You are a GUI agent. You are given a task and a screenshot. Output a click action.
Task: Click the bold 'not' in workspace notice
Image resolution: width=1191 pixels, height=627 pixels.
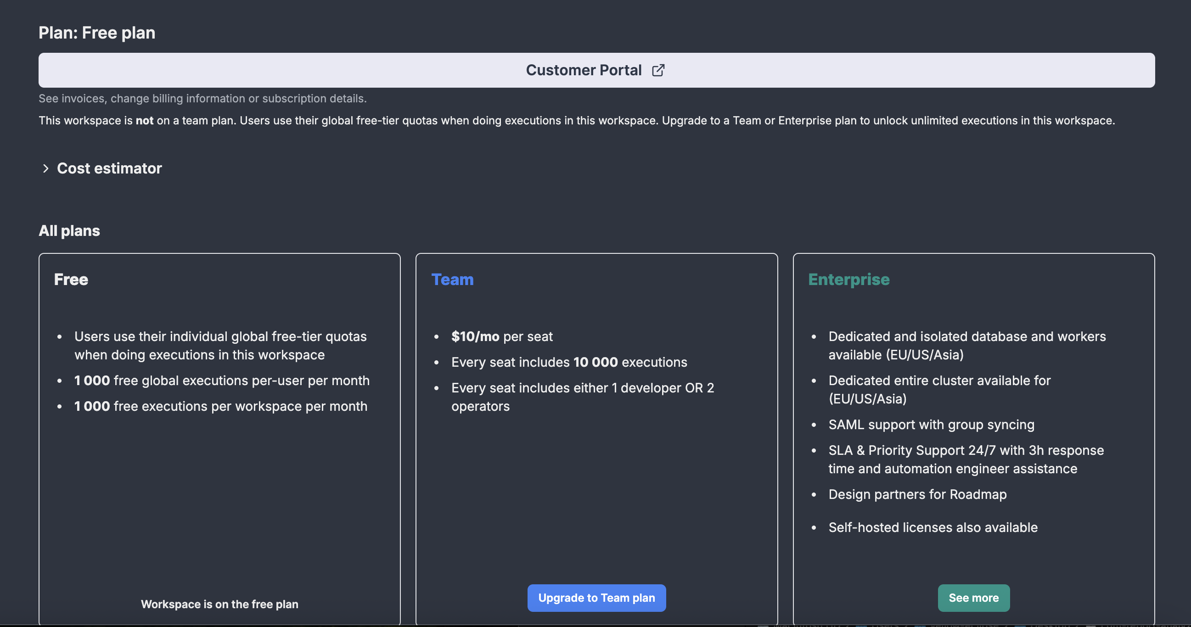coord(144,121)
